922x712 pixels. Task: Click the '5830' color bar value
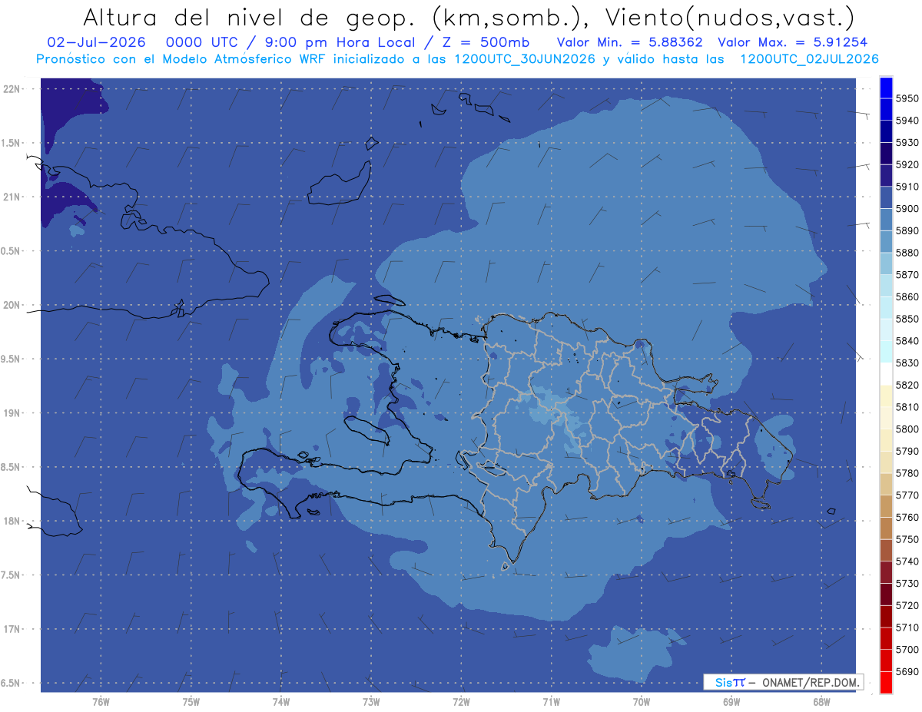[907, 363]
